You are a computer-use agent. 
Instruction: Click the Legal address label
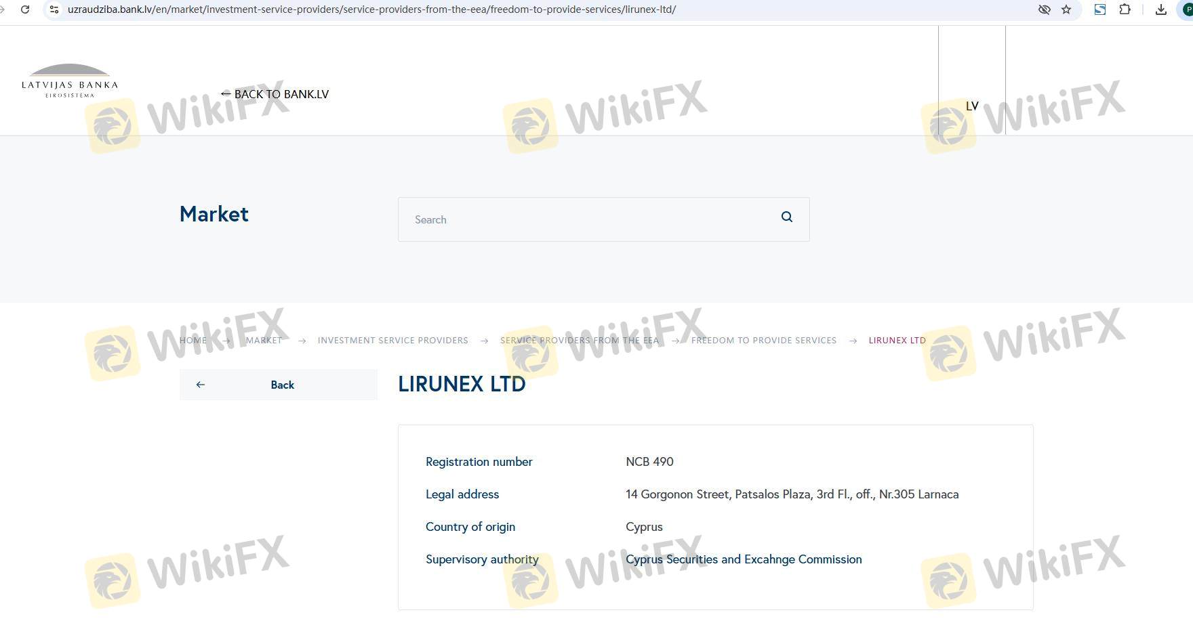coord(462,494)
